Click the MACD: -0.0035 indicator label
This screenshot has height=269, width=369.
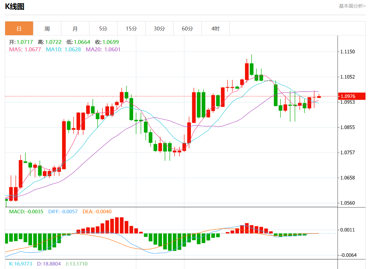(26, 211)
